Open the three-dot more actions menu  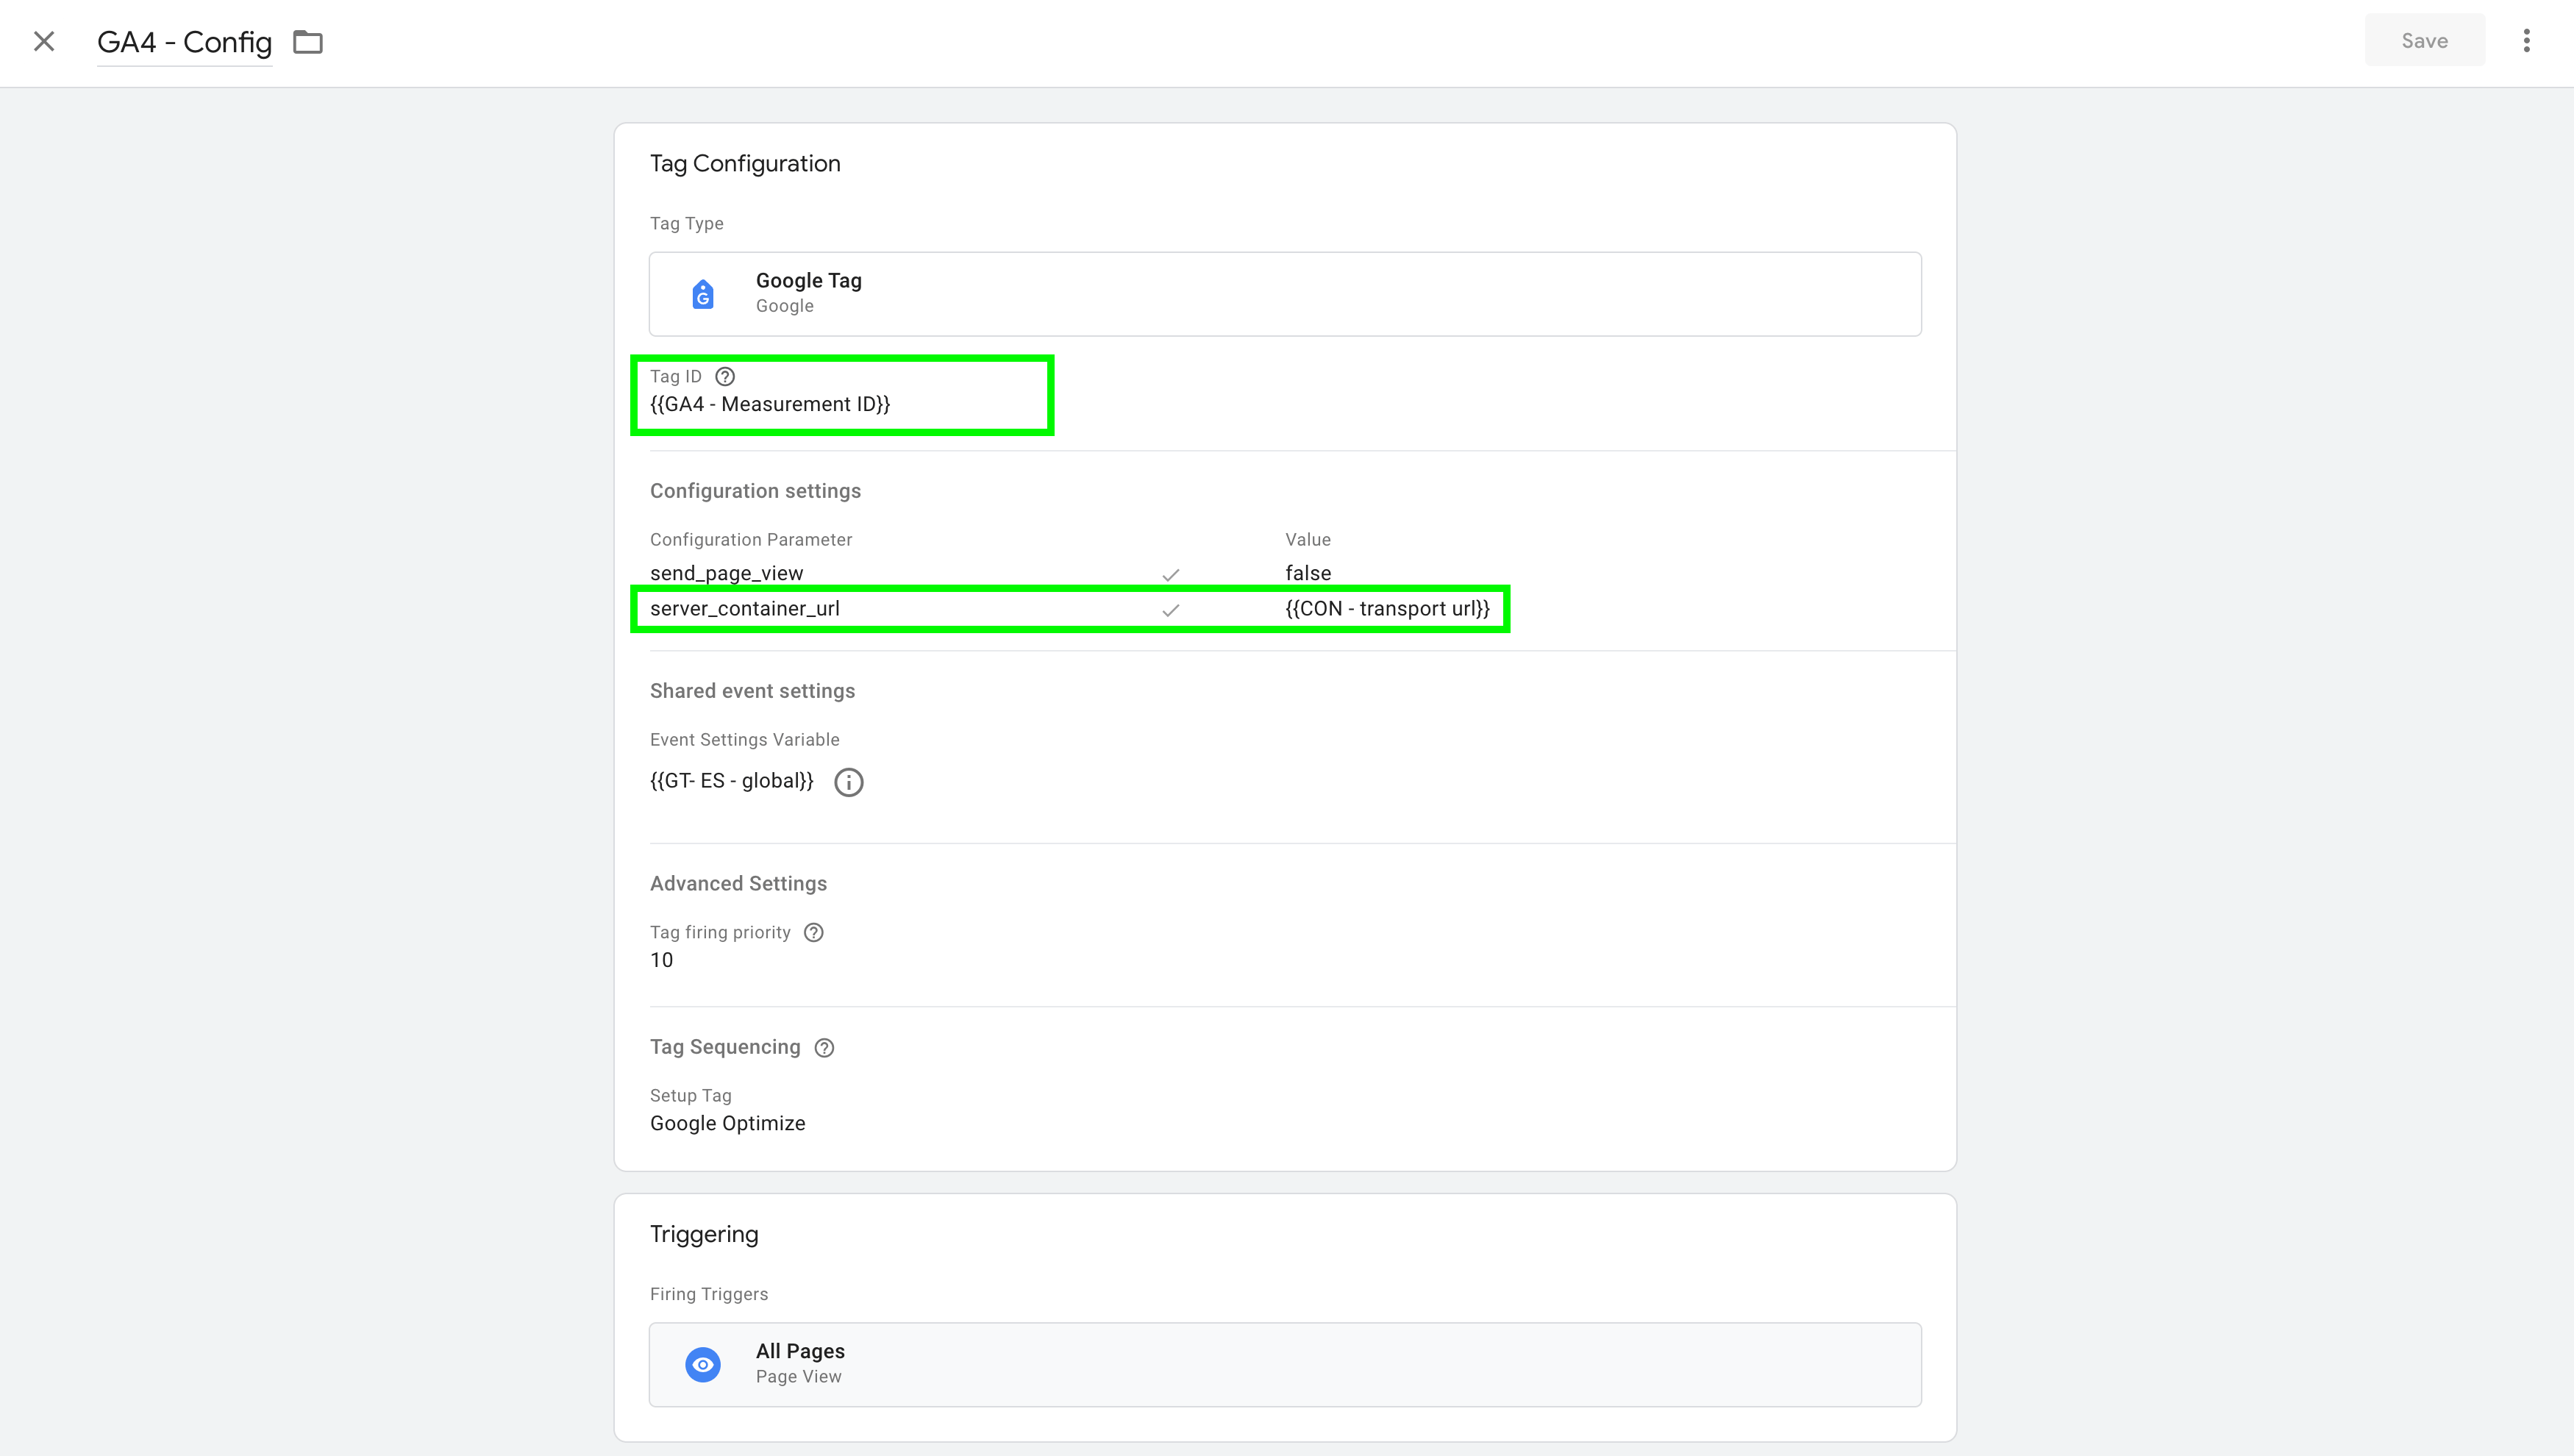(2526, 41)
